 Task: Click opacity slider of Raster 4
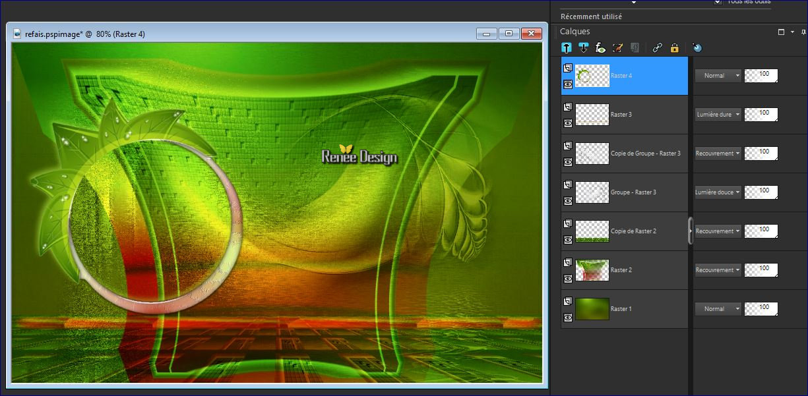761,76
